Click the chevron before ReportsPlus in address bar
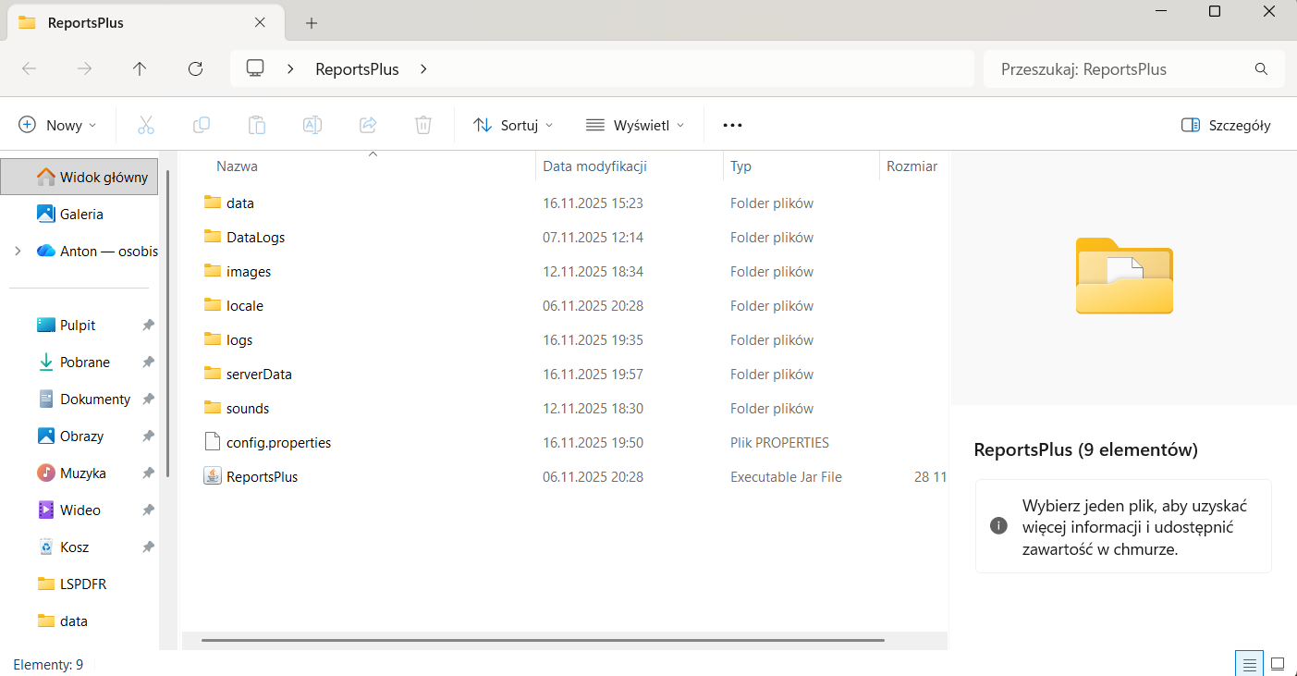The height and width of the screenshot is (676, 1297). click(x=291, y=68)
